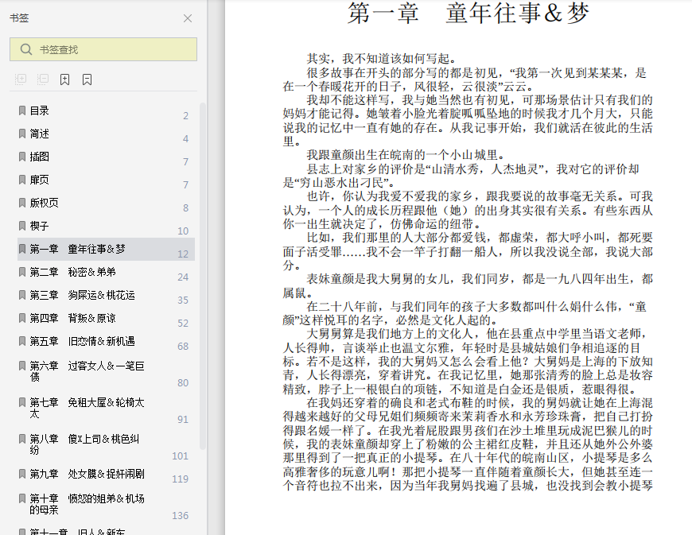The width and height of the screenshot is (692, 535).
Task: Click the bookmark icon beside 简述
Action: [22, 134]
